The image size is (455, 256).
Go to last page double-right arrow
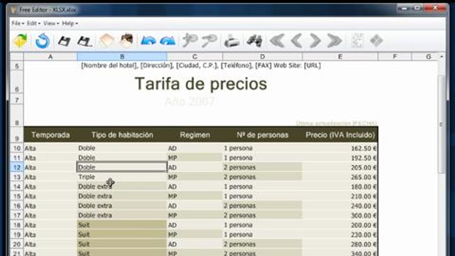pos(334,41)
